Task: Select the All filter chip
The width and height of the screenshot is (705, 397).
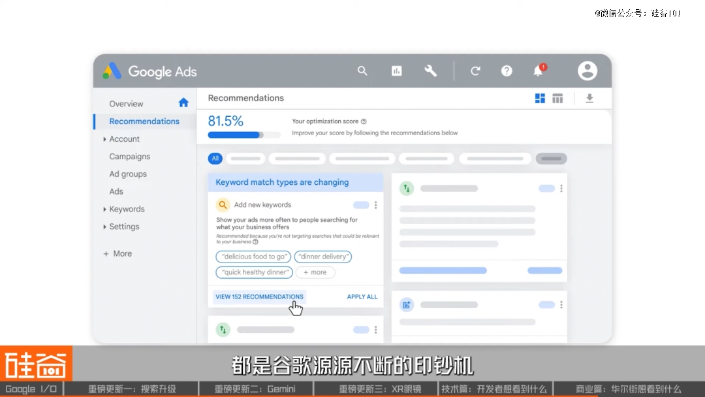Action: tap(215, 158)
